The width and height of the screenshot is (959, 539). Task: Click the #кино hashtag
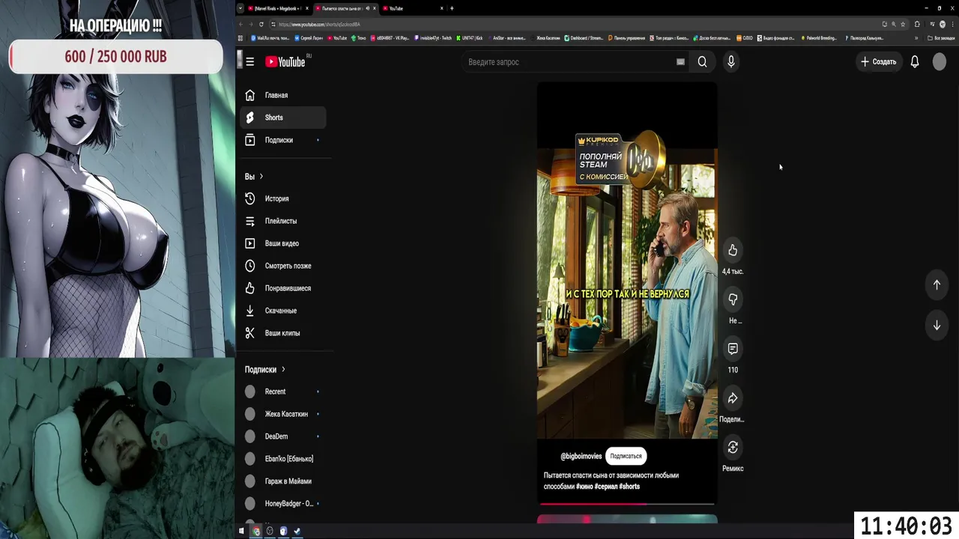(x=584, y=487)
